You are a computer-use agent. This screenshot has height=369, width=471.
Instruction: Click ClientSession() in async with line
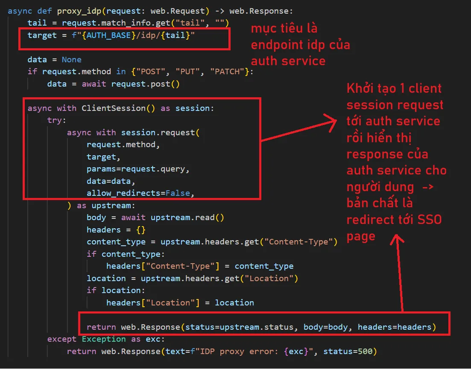pyautogui.click(x=118, y=108)
